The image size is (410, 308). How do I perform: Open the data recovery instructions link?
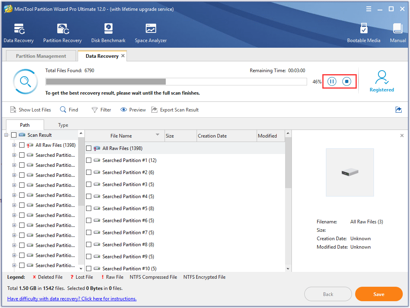tap(72, 299)
